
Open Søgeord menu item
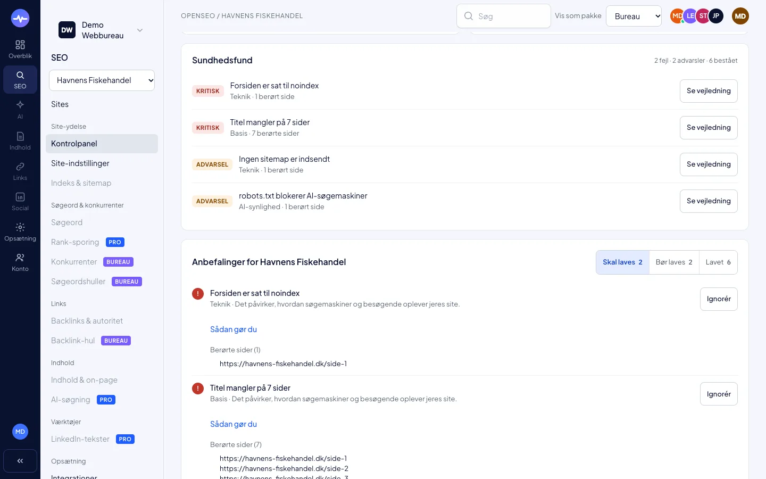tap(102, 222)
